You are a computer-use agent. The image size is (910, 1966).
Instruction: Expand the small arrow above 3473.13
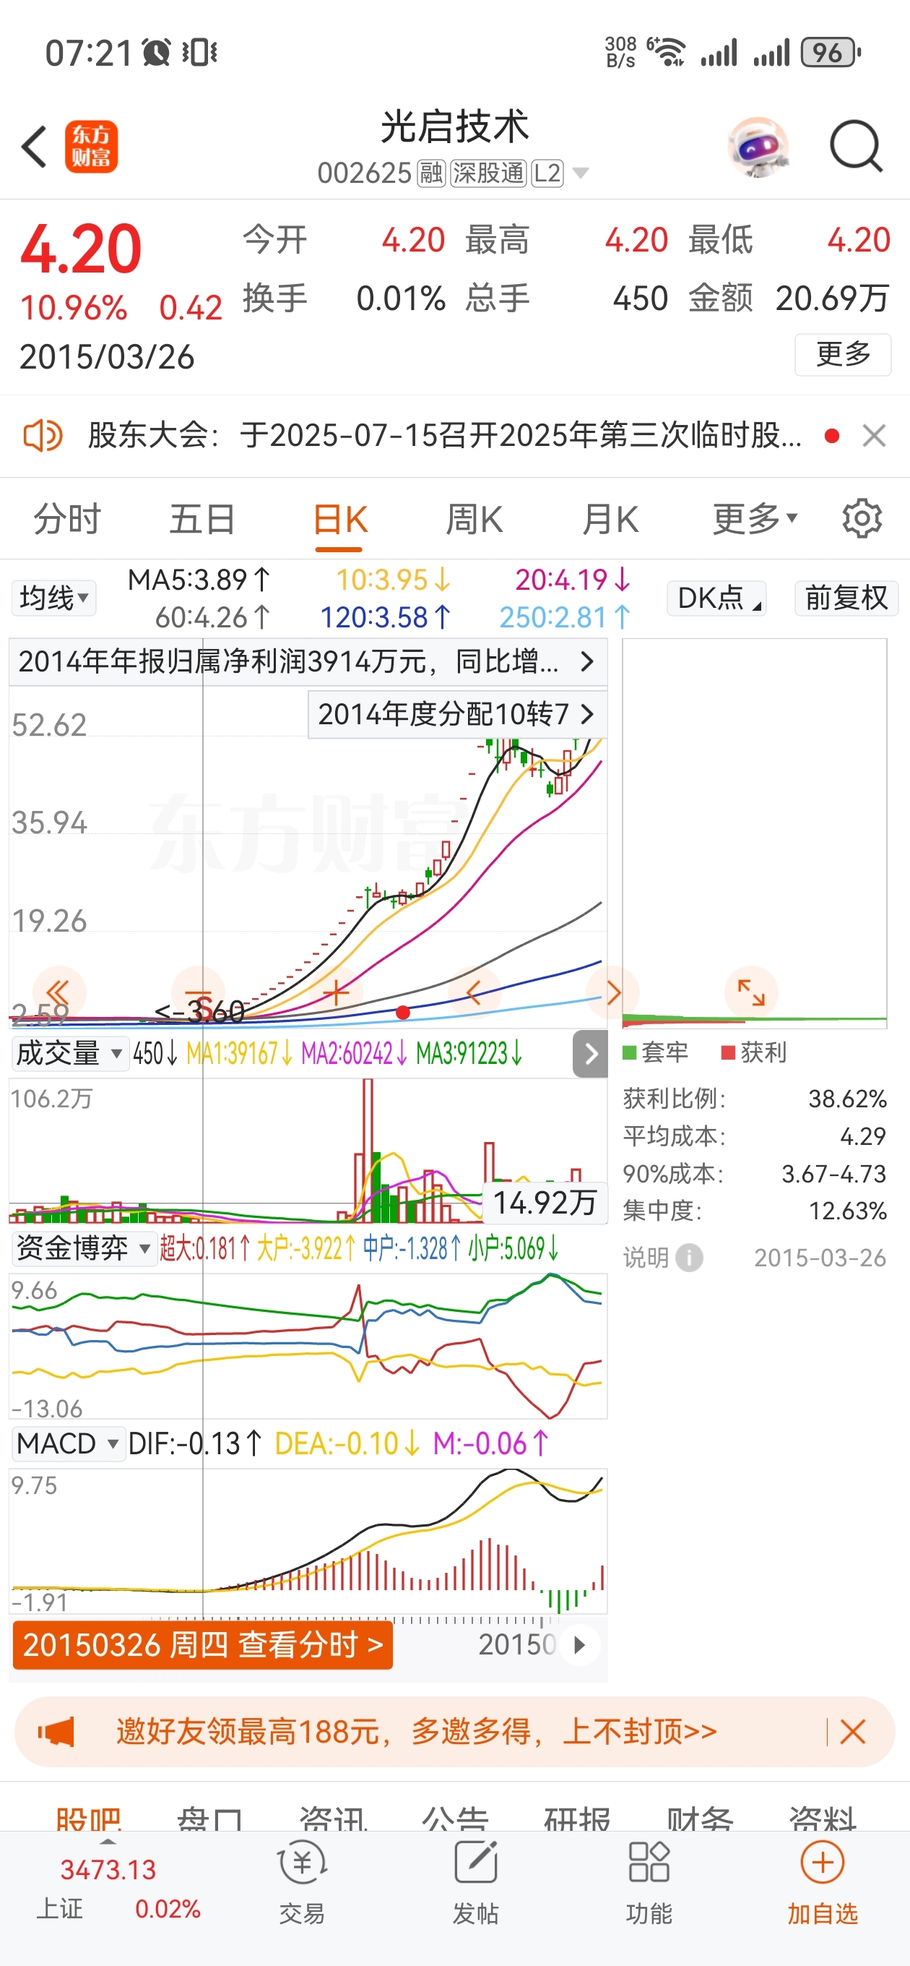point(108,1842)
